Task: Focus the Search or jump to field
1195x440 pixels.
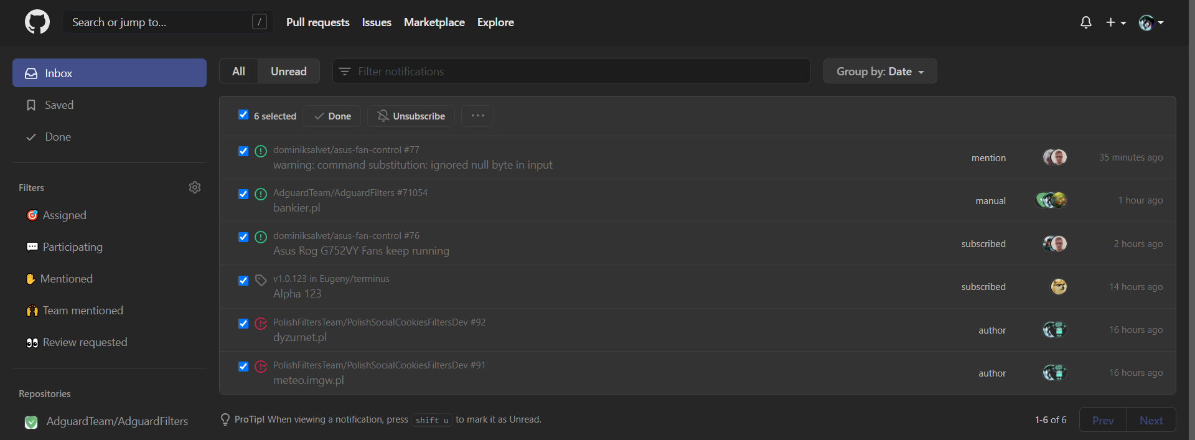Action: coord(168,22)
